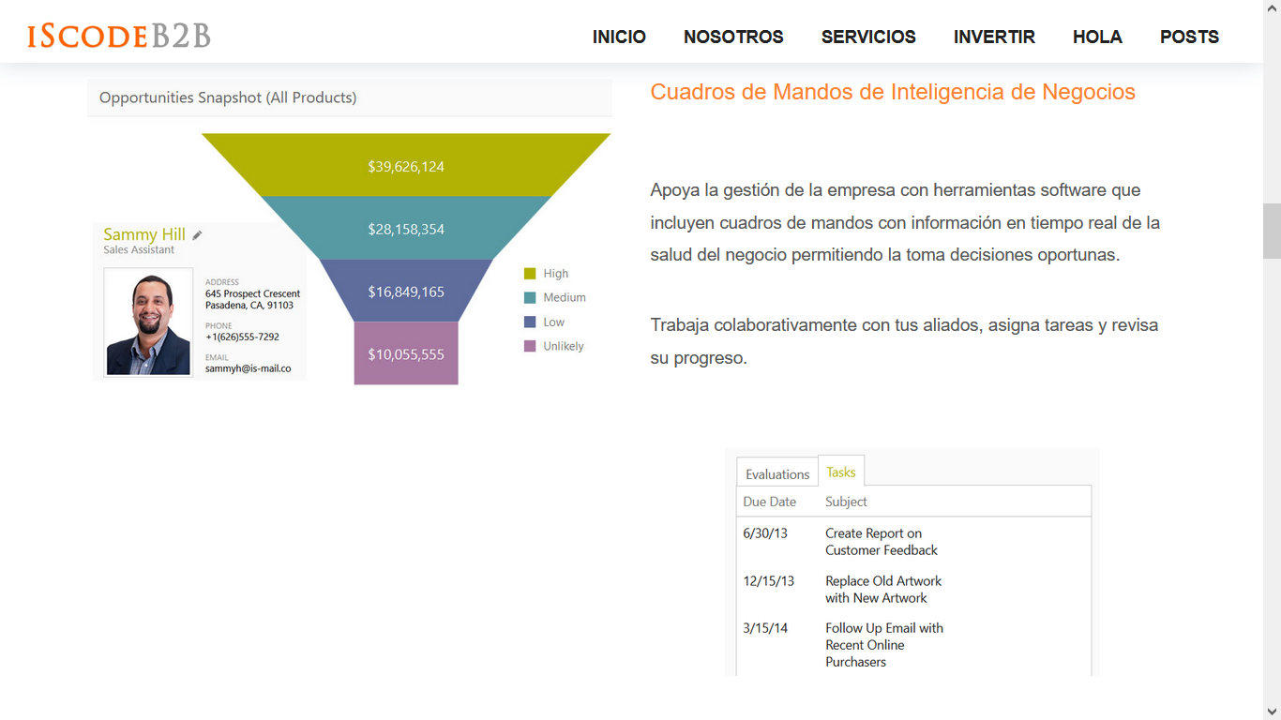Image resolution: width=1281 pixels, height=720 pixels.
Task: Click the $10,055,555 funnel segment
Action: [x=406, y=353]
